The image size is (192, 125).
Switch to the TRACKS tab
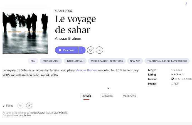86,96
